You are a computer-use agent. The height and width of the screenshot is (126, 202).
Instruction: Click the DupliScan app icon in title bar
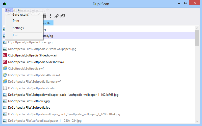(5, 4)
